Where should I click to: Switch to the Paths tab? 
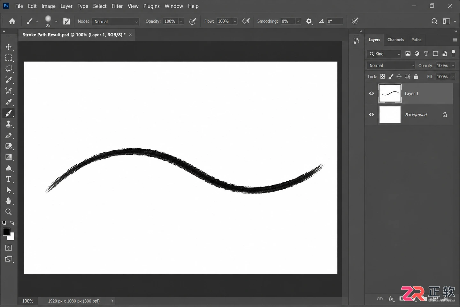click(x=416, y=40)
